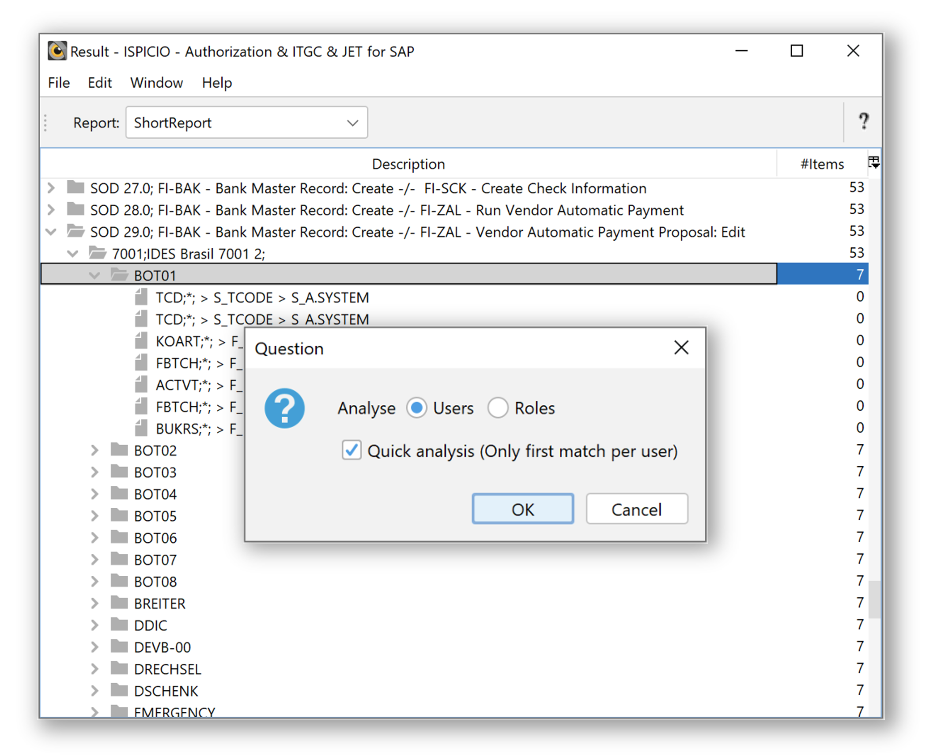Click the folder icon next to BOT01

coord(118,275)
